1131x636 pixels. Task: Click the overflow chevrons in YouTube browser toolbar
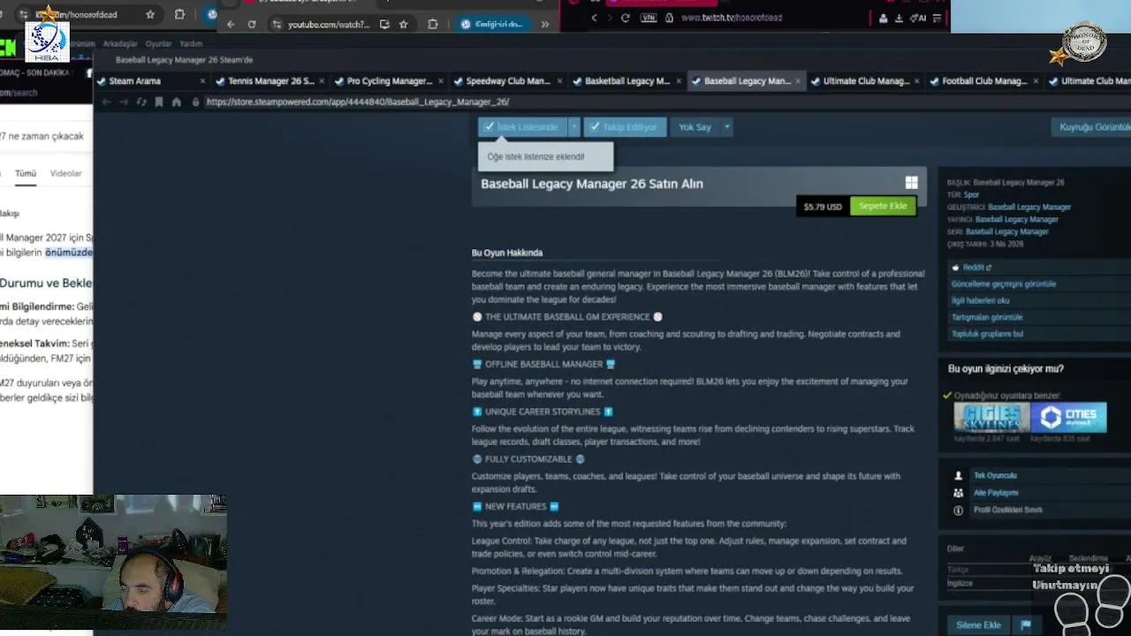545,25
